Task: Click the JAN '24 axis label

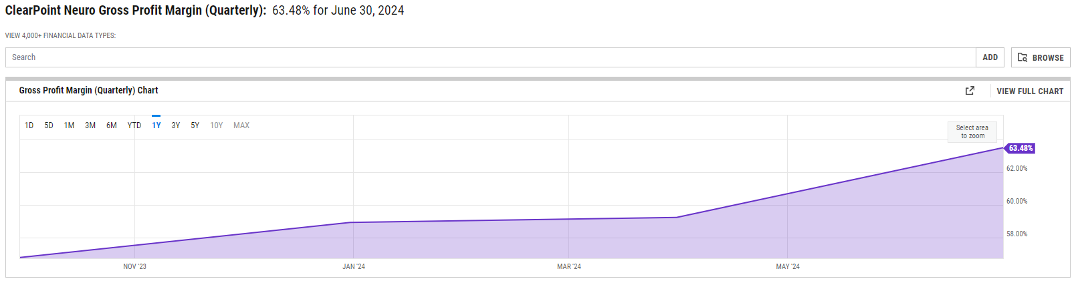Action: click(354, 266)
